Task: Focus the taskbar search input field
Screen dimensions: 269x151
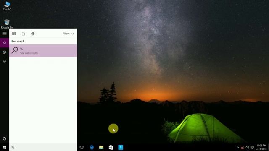Action: pos(43,147)
